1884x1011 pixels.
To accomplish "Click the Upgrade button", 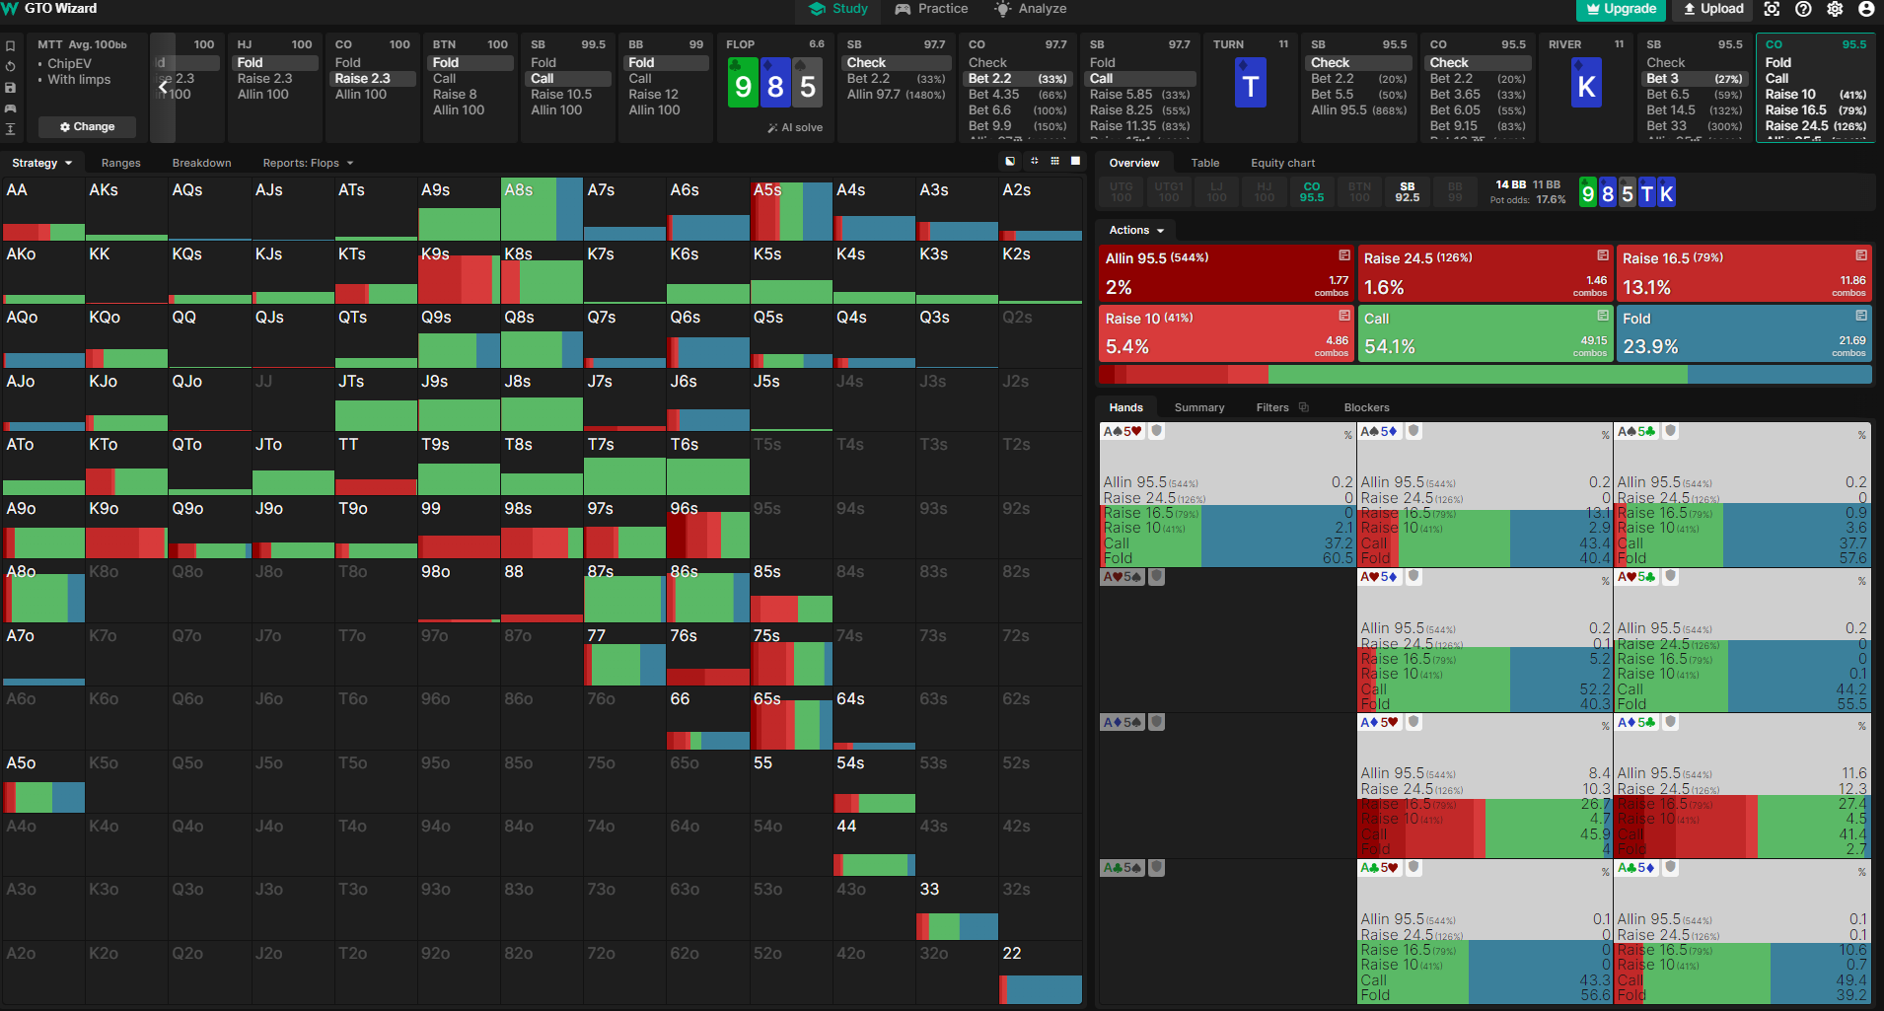I will coord(1621,9).
